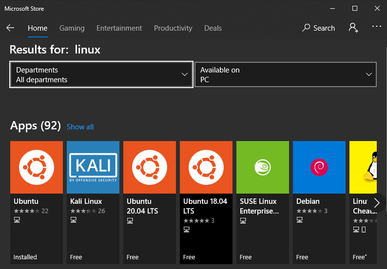Click PC device icon under SUSE Linux Enterprise
This screenshot has width=387, height=269.
click(243, 221)
